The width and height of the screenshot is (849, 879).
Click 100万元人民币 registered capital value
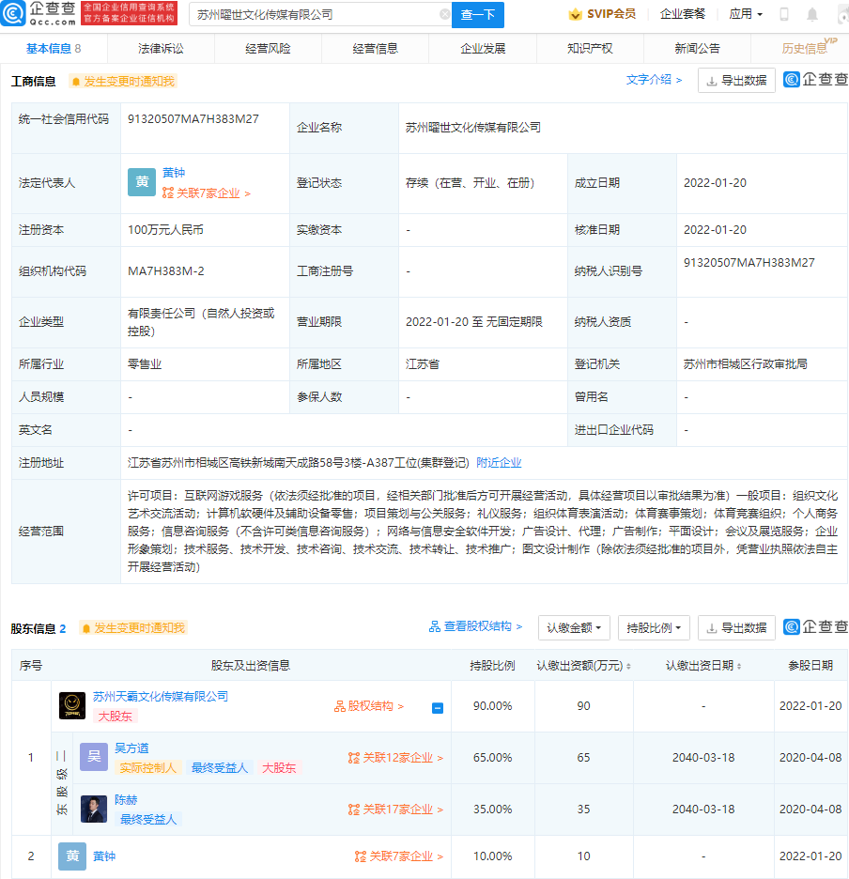(x=165, y=230)
